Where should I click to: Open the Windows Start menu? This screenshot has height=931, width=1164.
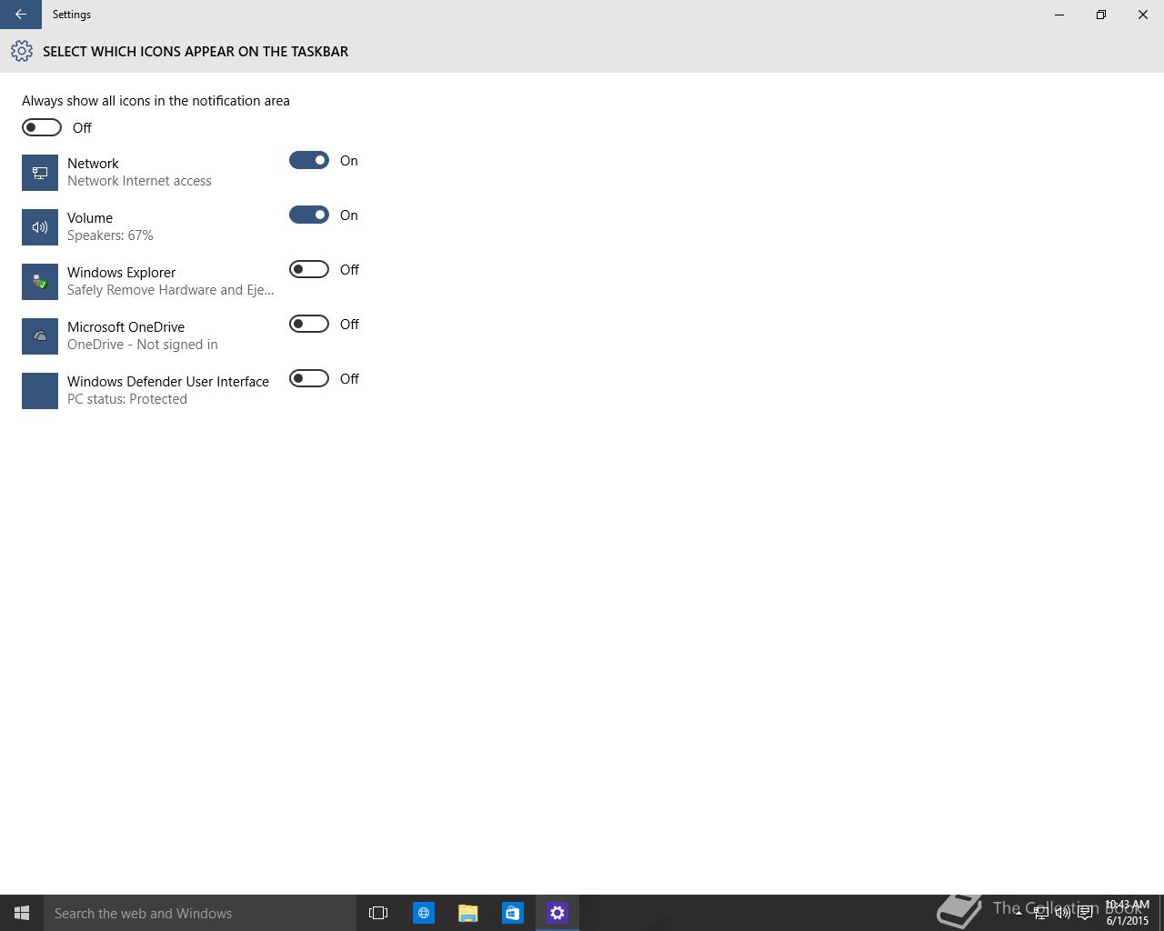pyautogui.click(x=22, y=913)
